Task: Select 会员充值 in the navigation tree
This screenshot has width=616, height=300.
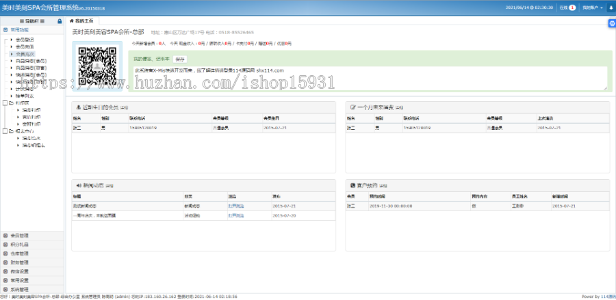Action: (x=25, y=46)
